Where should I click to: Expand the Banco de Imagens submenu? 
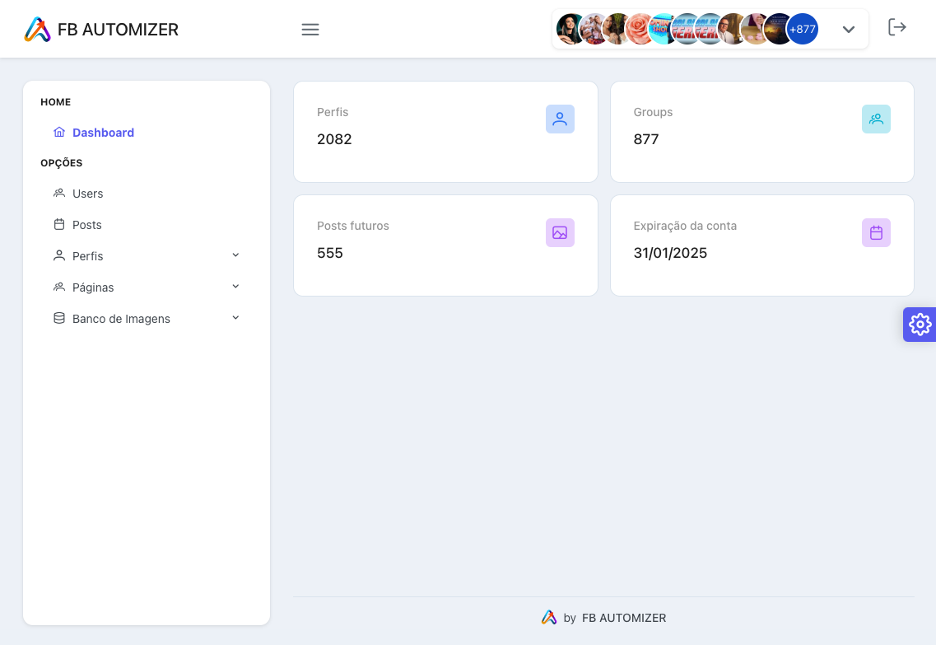point(235,318)
